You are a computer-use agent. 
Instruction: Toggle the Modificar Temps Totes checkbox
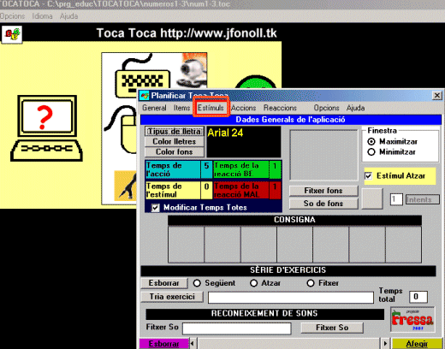click(155, 208)
